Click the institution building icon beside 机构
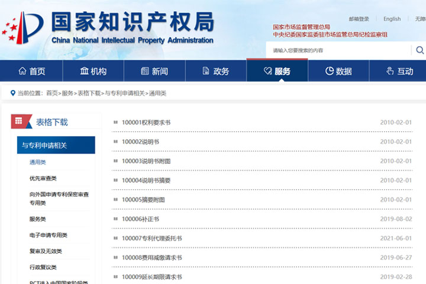The height and width of the screenshot is (284, 426). click(84, 71)
